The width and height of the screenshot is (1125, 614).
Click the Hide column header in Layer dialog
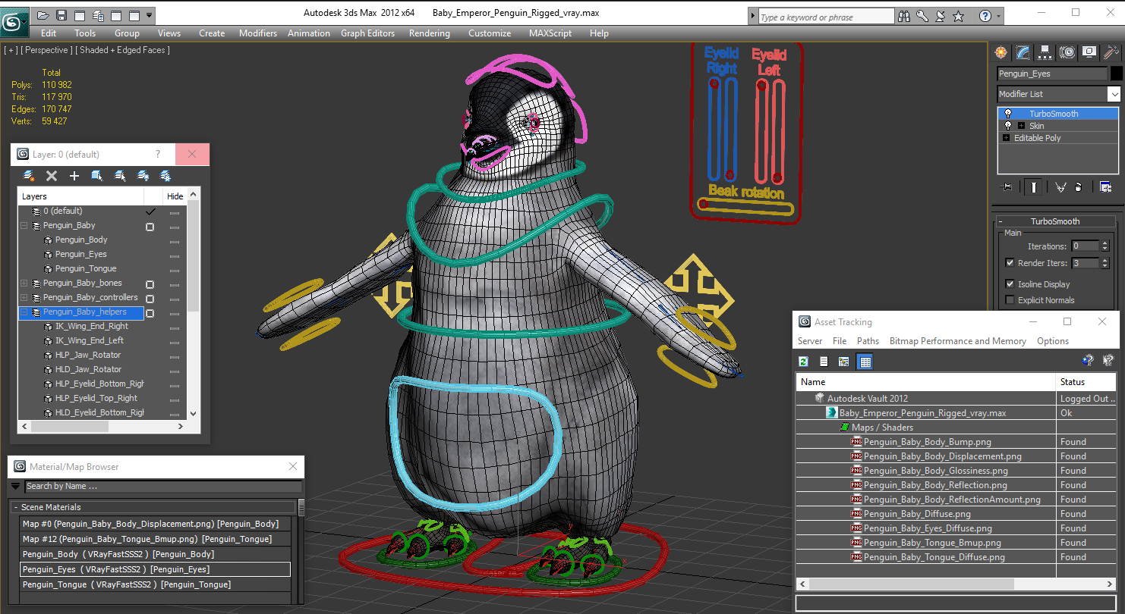(175, 196)
